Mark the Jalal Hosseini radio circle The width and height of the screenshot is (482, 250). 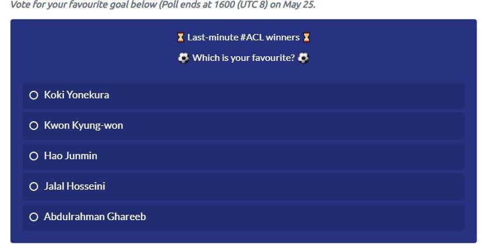click(34, 187)
